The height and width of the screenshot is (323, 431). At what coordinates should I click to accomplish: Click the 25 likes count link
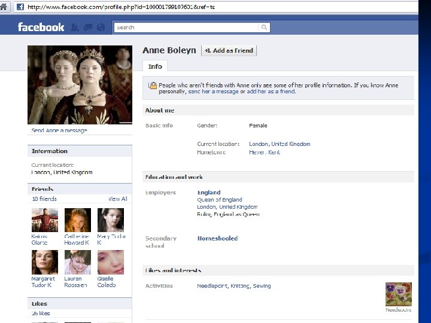(x=41, y=313)
